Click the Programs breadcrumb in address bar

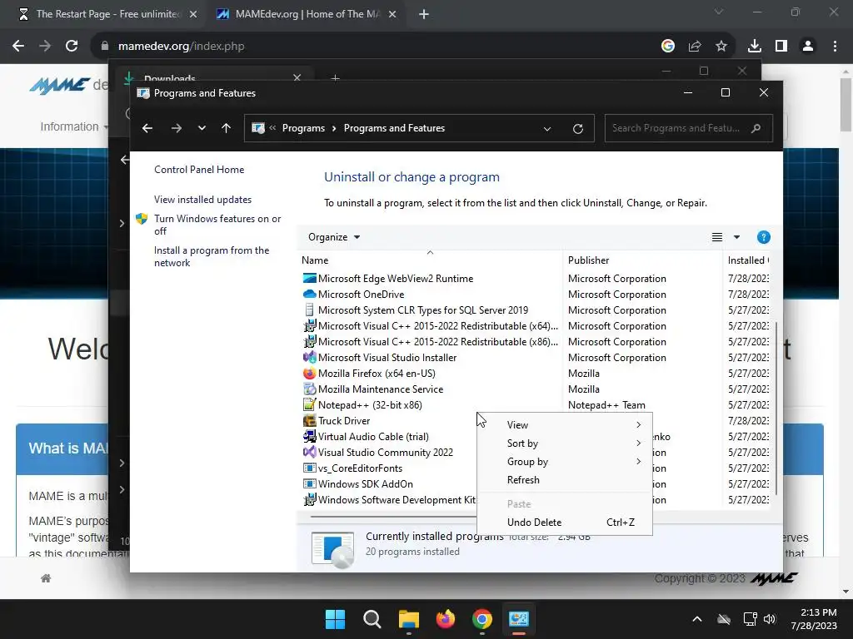(x=303, y=128)
